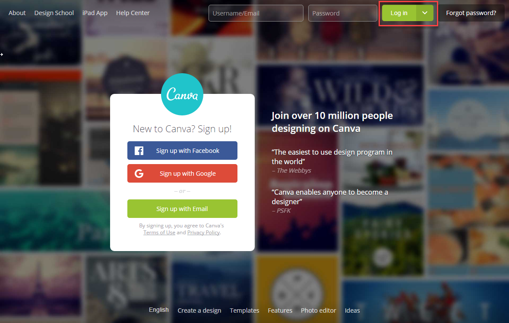
Task: Expand the Log in dropdown arrow
Action: (425, 13)
